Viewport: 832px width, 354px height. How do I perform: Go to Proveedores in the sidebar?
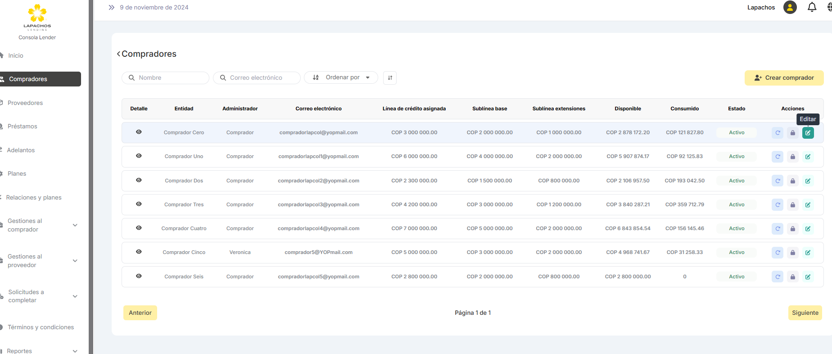(x=25, y=103)
